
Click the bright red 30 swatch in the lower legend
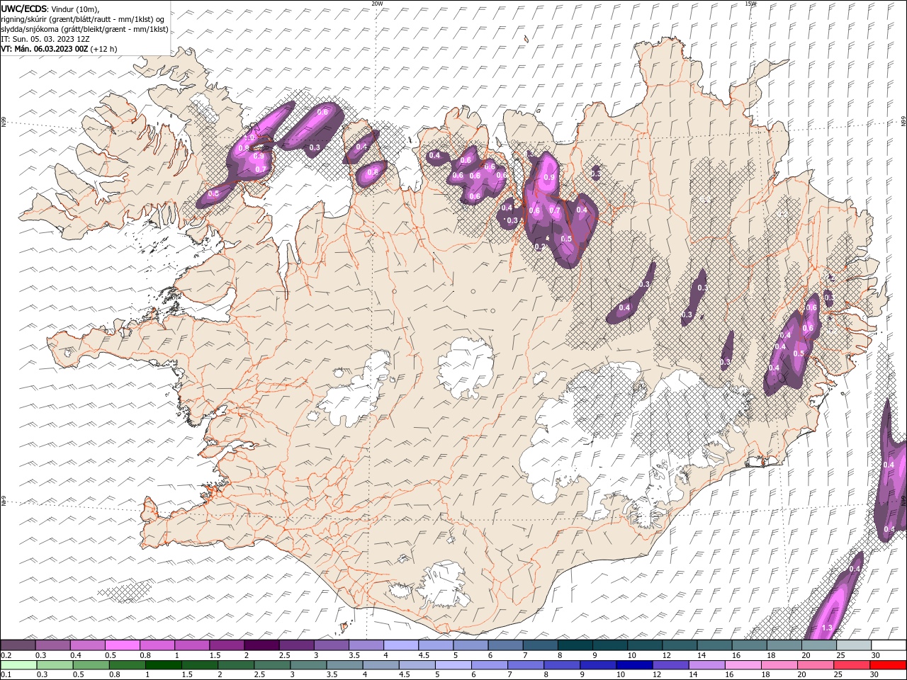[887, 665]
